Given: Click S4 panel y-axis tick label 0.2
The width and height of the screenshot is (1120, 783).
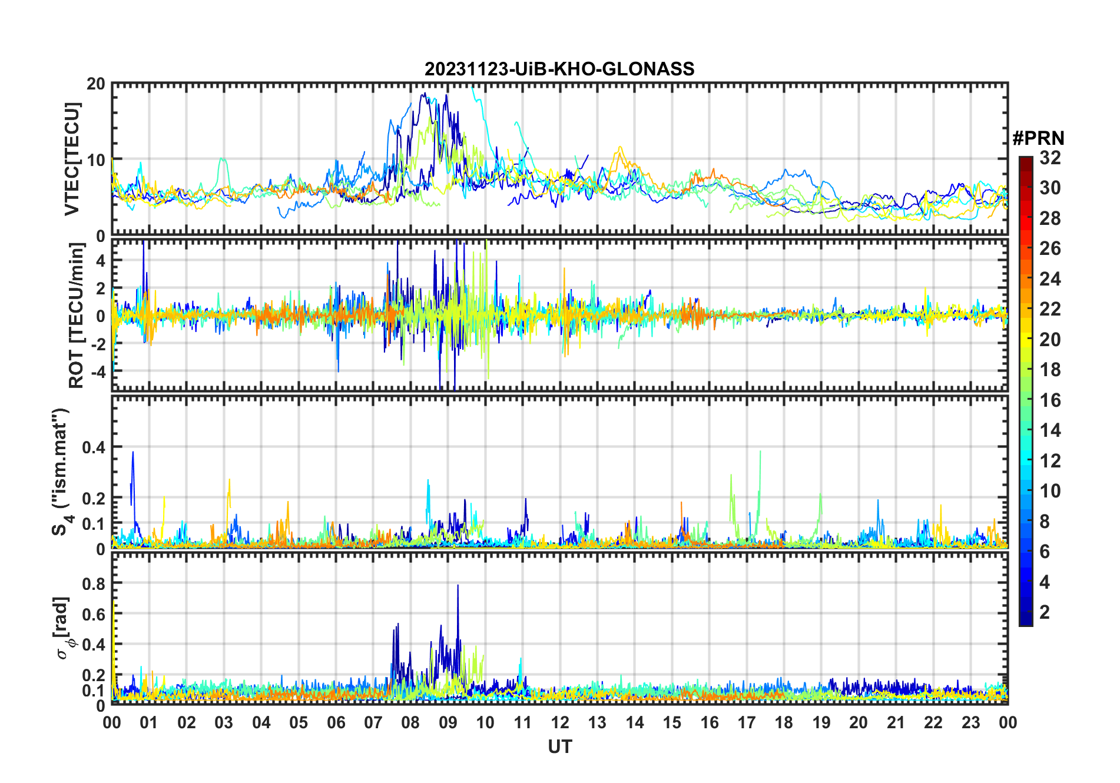Looking at the screenshot, I should (x=94, y=499).
